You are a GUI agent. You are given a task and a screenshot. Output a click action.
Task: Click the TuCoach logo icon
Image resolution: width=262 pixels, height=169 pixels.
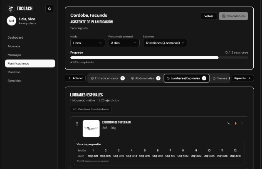click(10, 9)
